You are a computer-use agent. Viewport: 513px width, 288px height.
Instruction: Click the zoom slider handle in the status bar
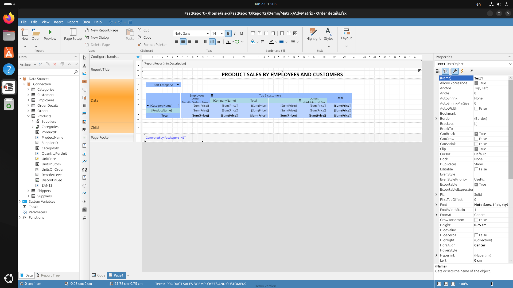(492, 284)
